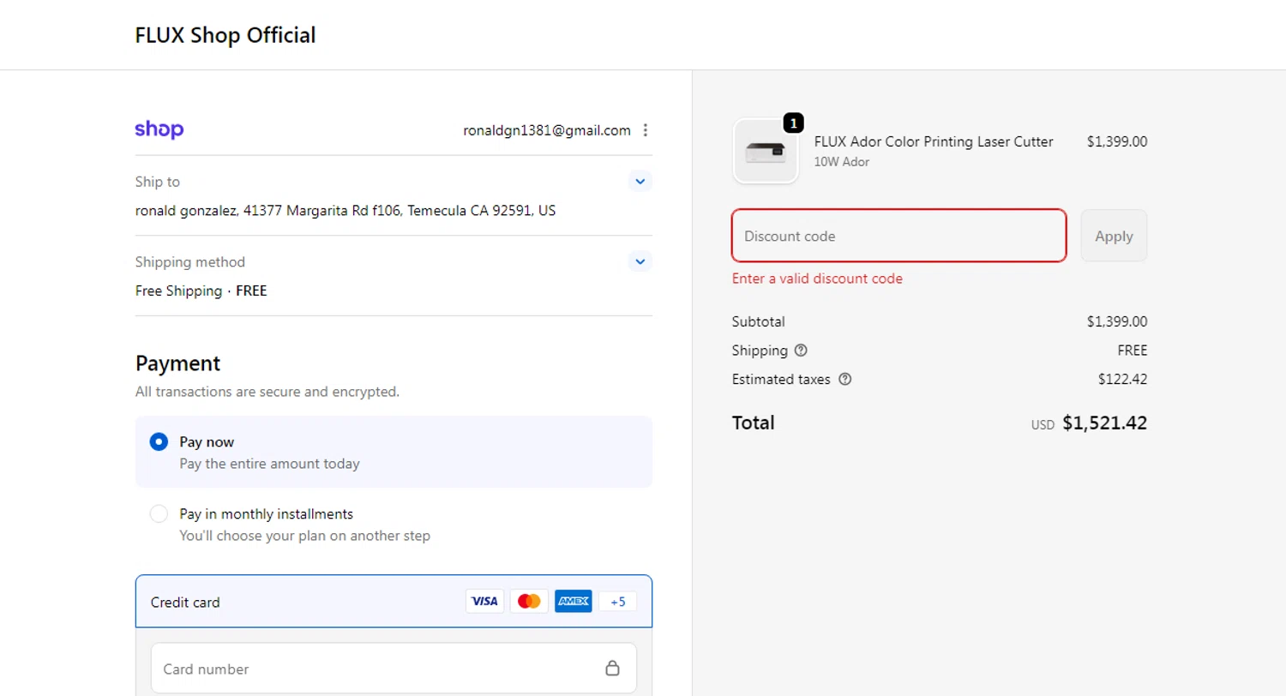
Task: Click the FLUX Ador product thumbnail
Action: click(766, 151)
